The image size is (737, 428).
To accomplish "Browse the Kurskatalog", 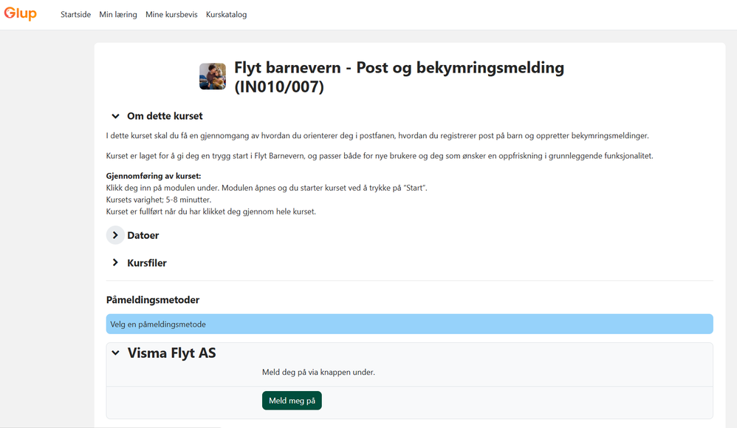I will coord(226,15).
